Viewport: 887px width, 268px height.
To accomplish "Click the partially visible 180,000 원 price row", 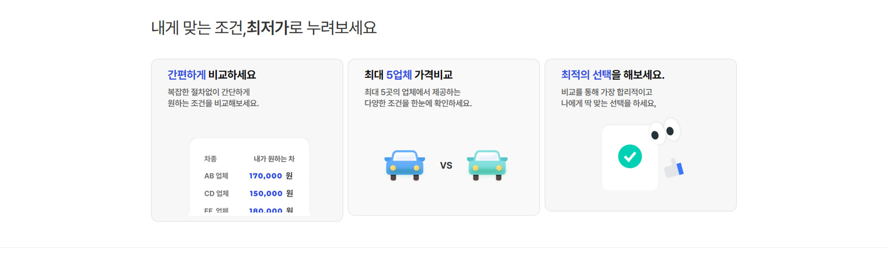I will coord(271,211).
